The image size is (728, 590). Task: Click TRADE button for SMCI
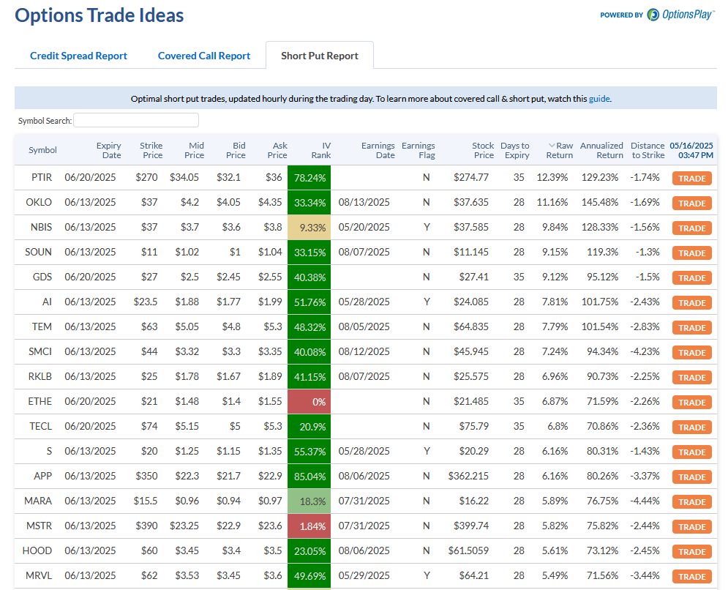[692, 353]
